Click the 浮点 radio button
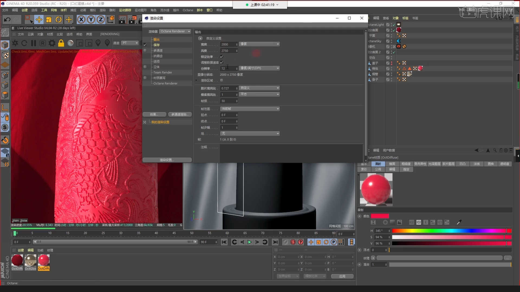 [x=359, y=250]
